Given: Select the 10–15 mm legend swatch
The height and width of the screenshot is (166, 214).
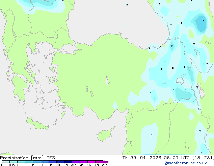Looking at the screenshot, I should (x=45, y=162).
